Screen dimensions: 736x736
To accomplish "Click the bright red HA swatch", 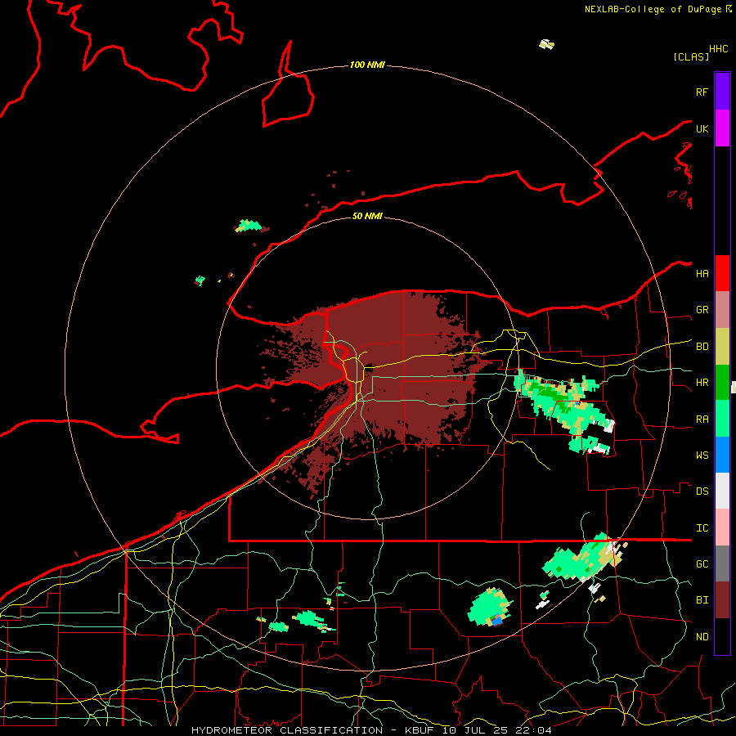I will (722, 273).
